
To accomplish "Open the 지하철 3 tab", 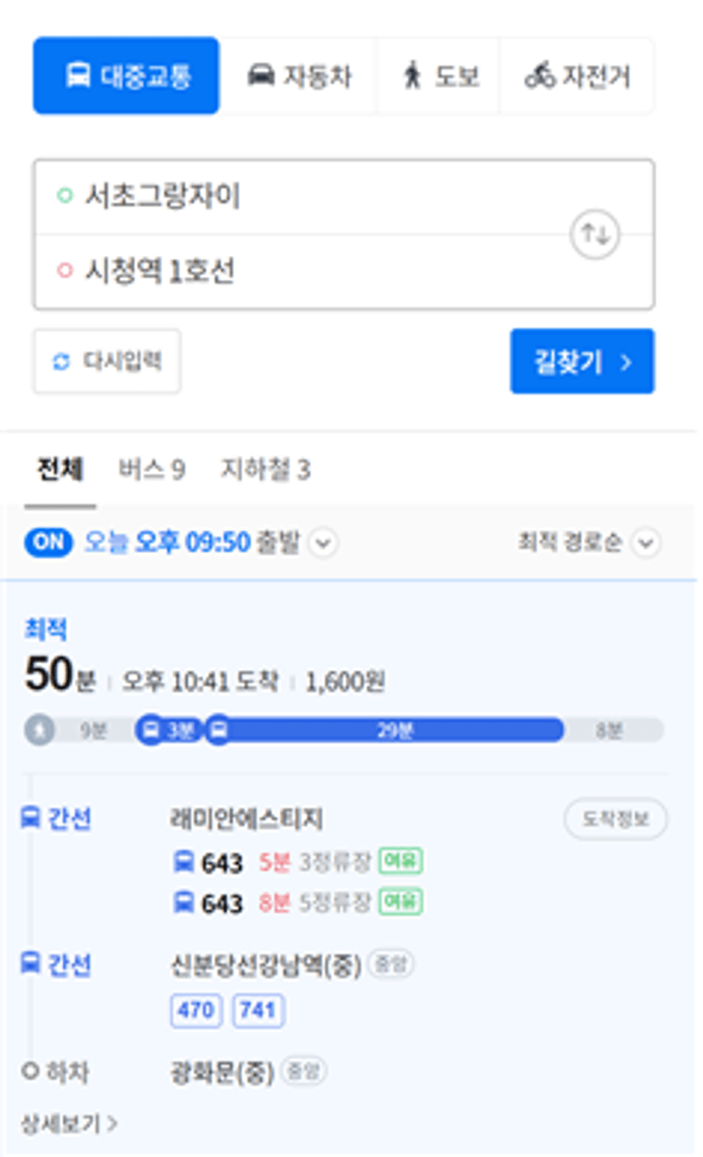I will click(x=265, y=470).
